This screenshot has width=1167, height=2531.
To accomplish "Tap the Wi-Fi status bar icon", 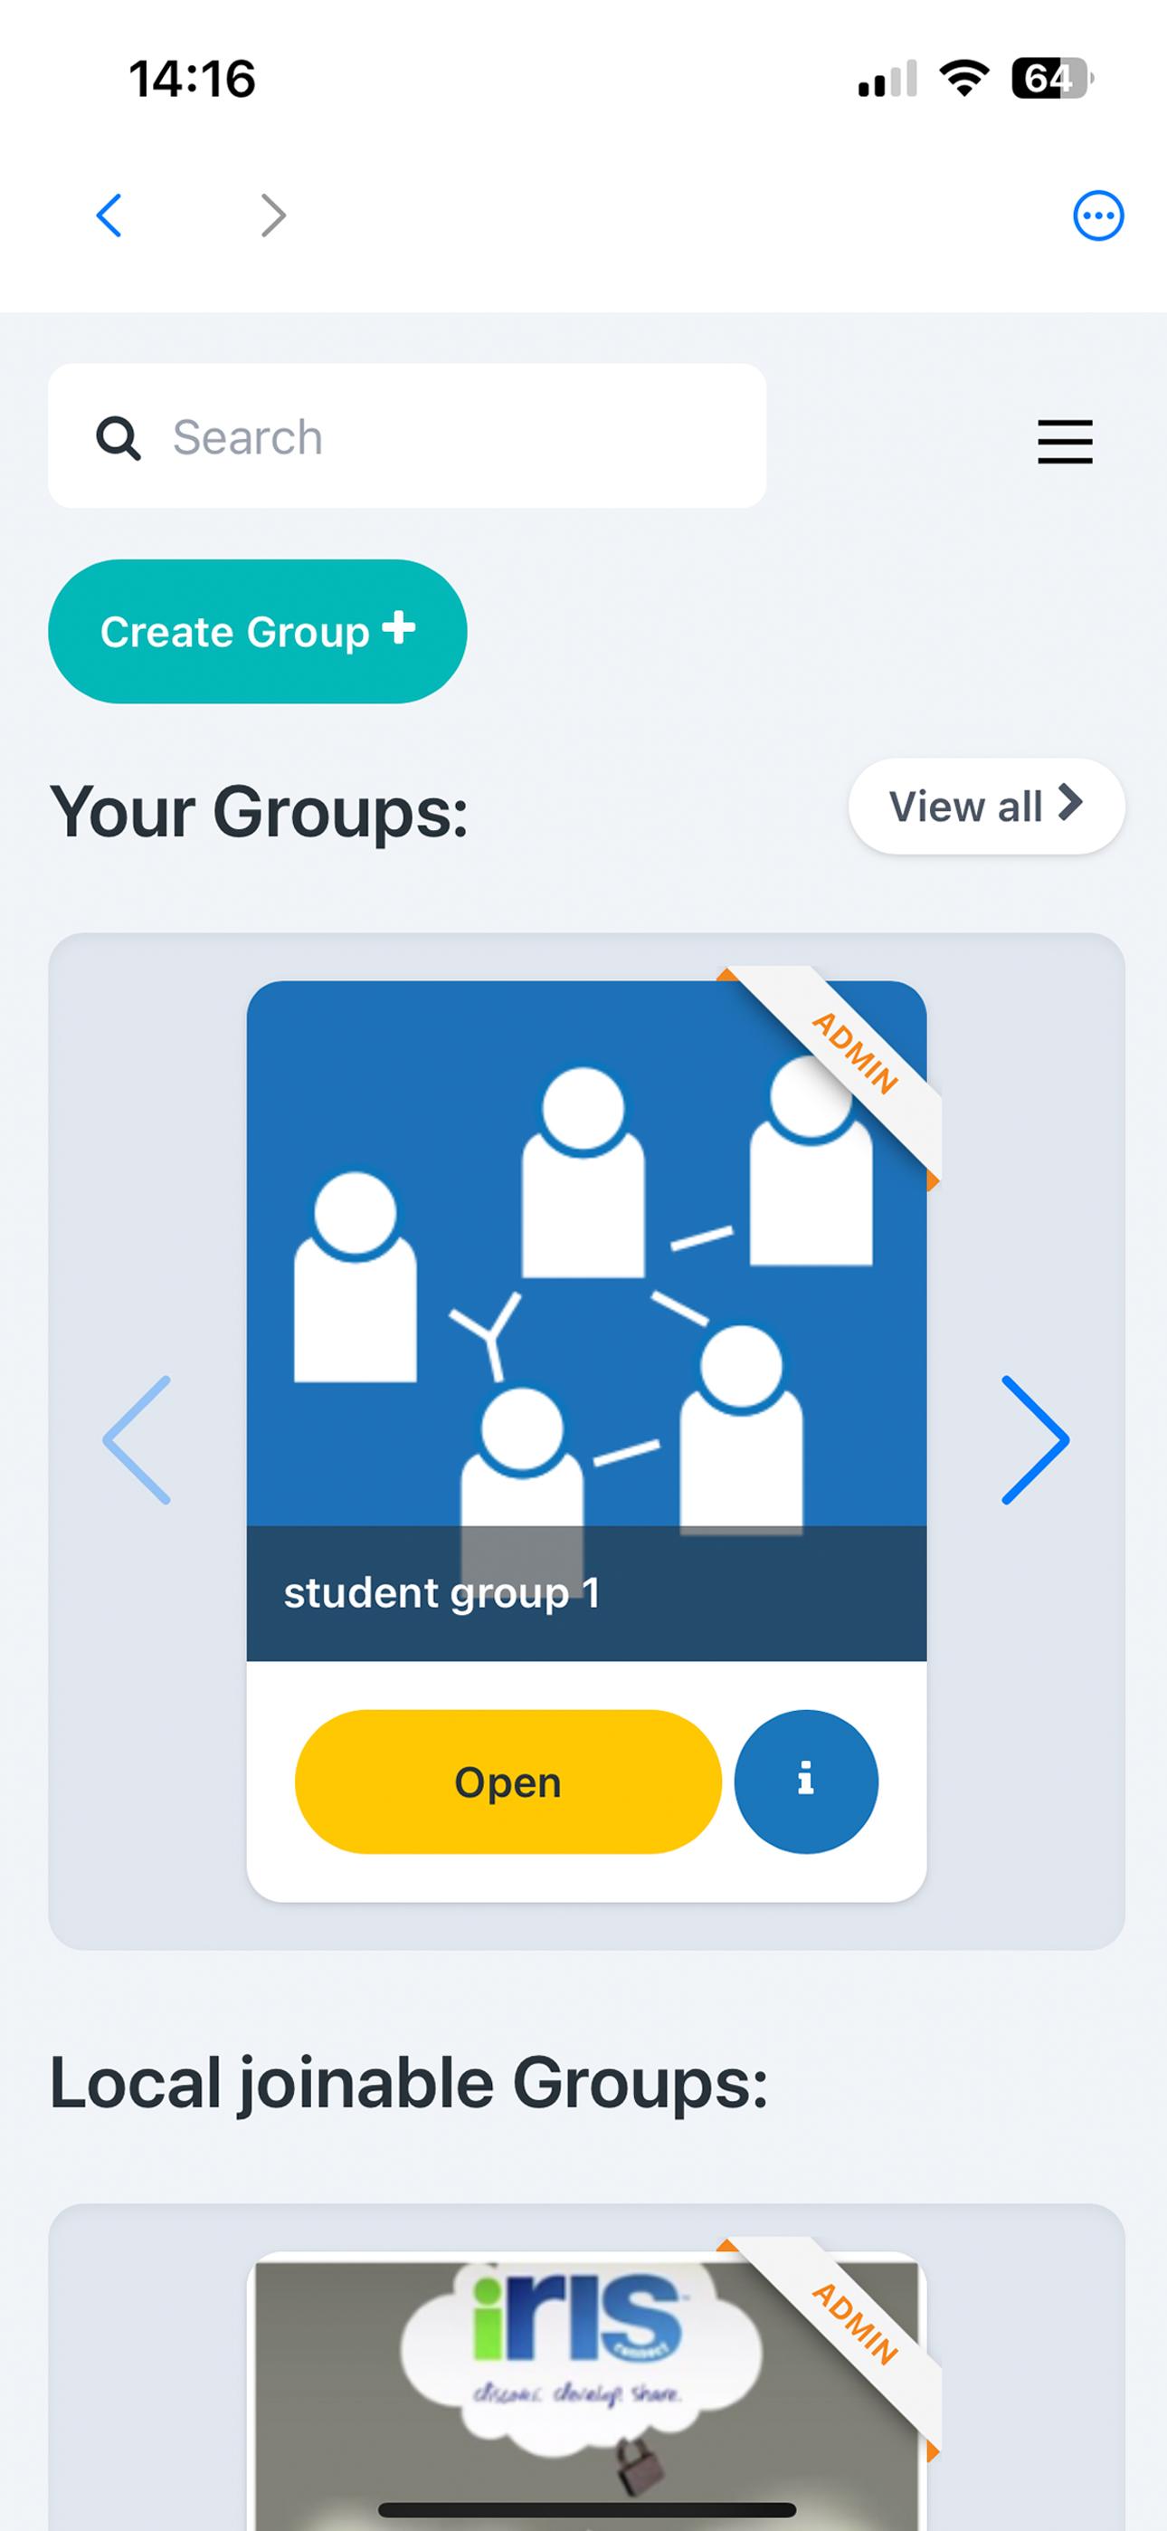I will 964,78.
